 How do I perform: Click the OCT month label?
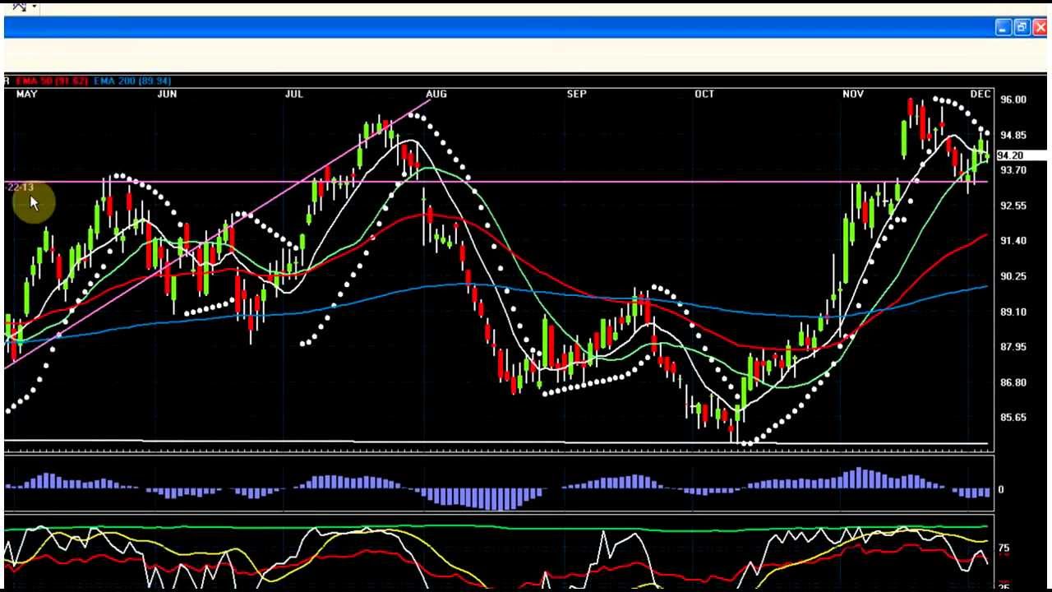point(704,94)
